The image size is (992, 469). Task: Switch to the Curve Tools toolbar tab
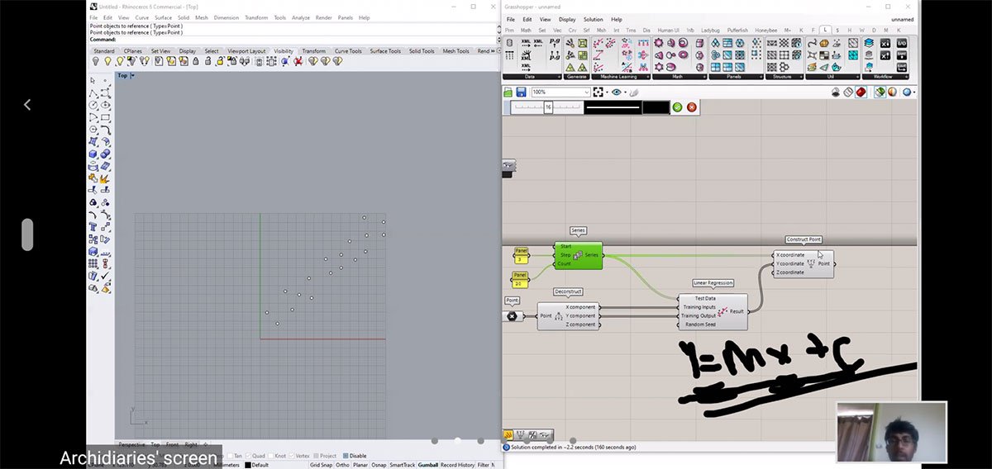pyautogui.click(x=348, y=51)
